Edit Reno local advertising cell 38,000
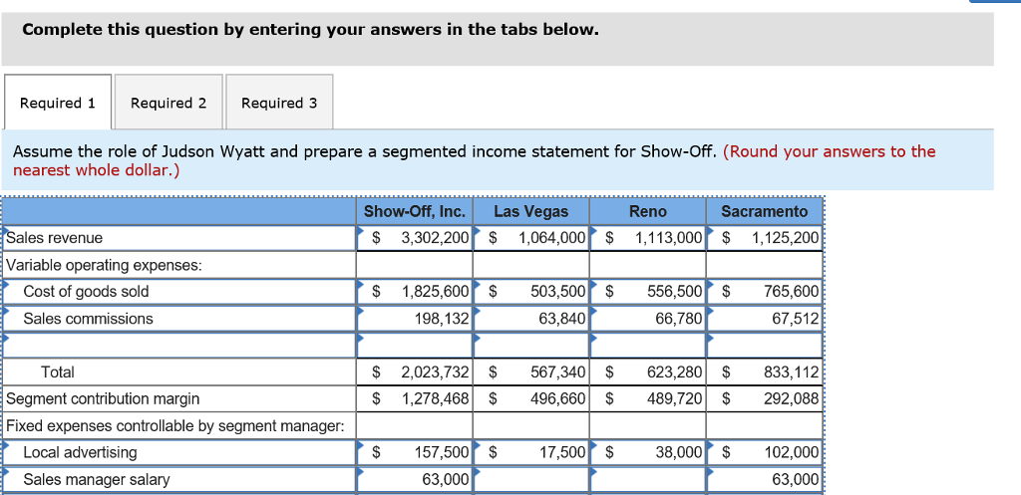Viewport: 1021px width, 495px height. pyautogui.click(x=648, y=452)
